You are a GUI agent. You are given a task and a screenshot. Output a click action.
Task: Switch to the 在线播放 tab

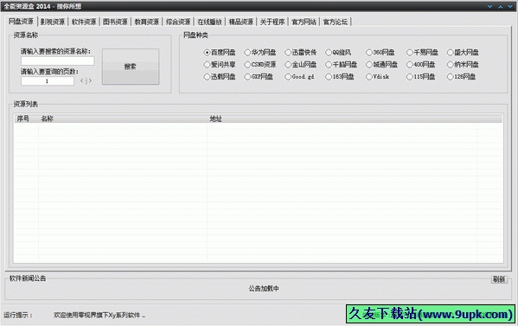210,22
